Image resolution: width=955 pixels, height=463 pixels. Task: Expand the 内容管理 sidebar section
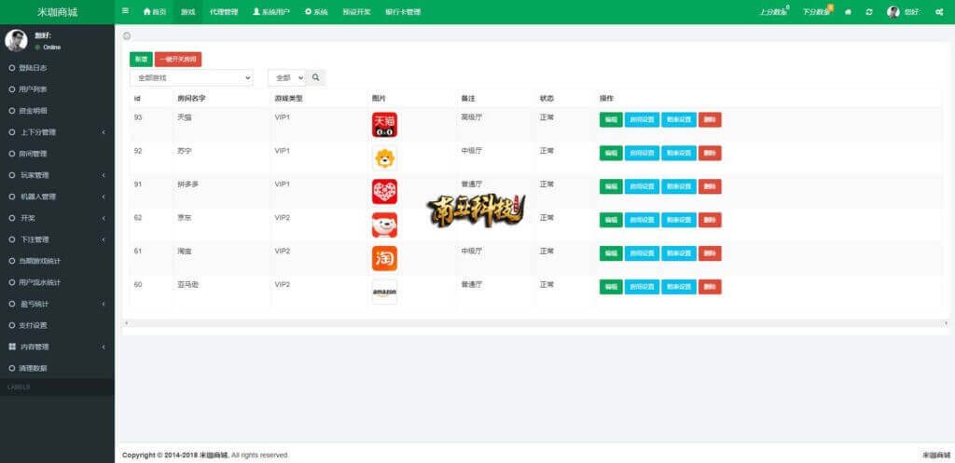point(56,347)
